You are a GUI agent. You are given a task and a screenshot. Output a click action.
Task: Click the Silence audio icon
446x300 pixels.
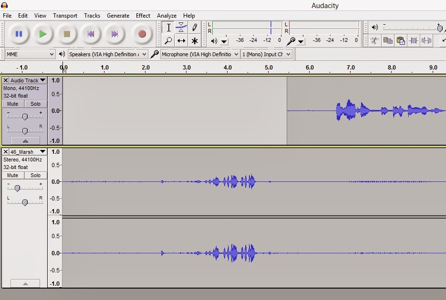click(x=426, y=40)
